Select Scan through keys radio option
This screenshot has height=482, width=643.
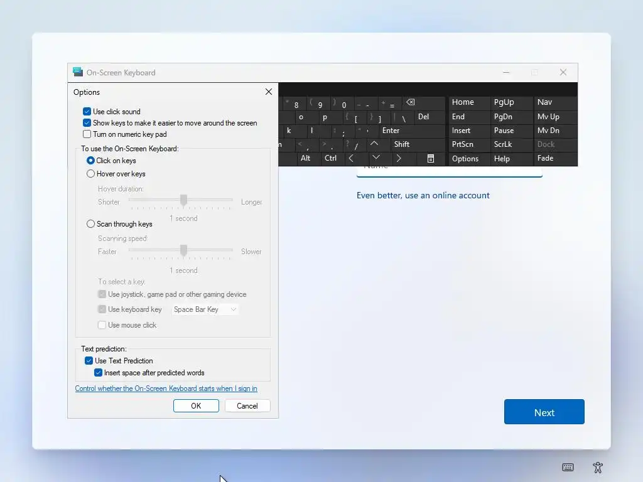click(x=90, y=224)
